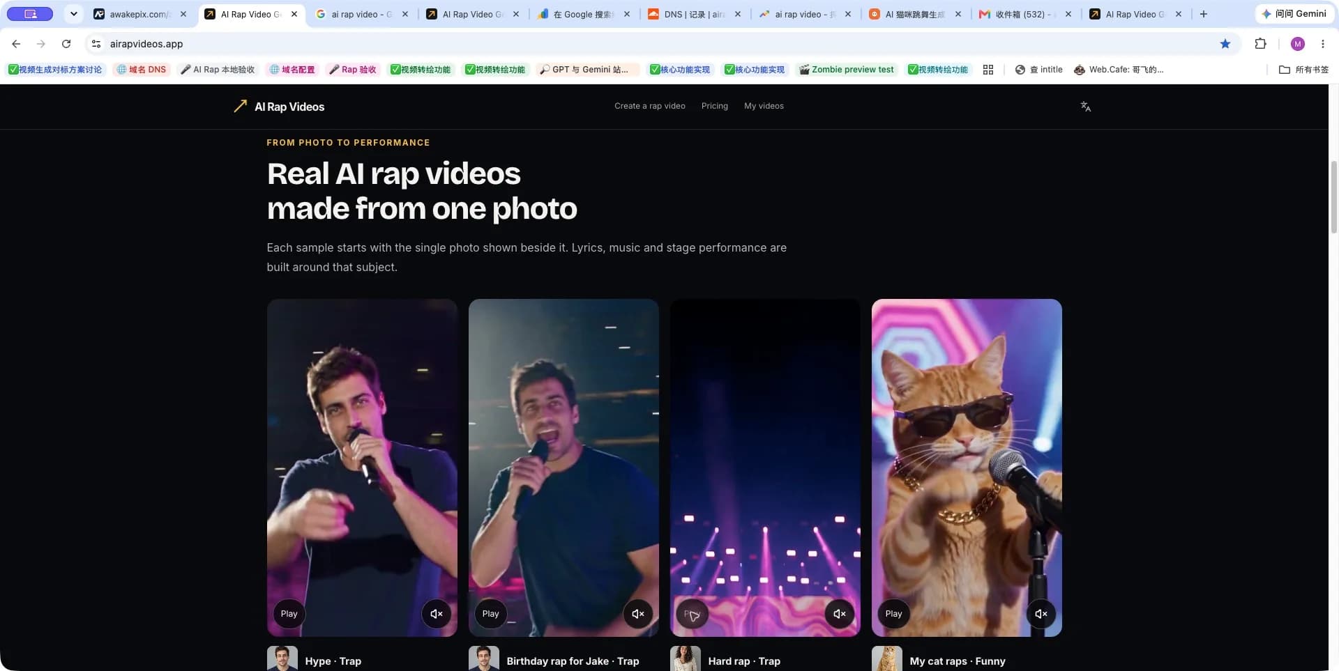
Task: Play the Hype · Trap sample video
Action: (x=289, y=614)
